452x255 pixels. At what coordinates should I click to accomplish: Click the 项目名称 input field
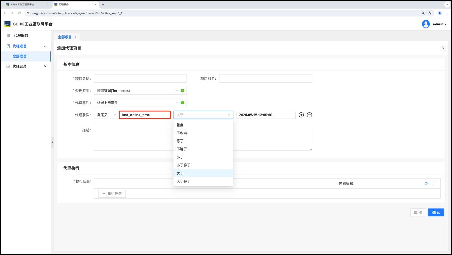pos(140,79)
